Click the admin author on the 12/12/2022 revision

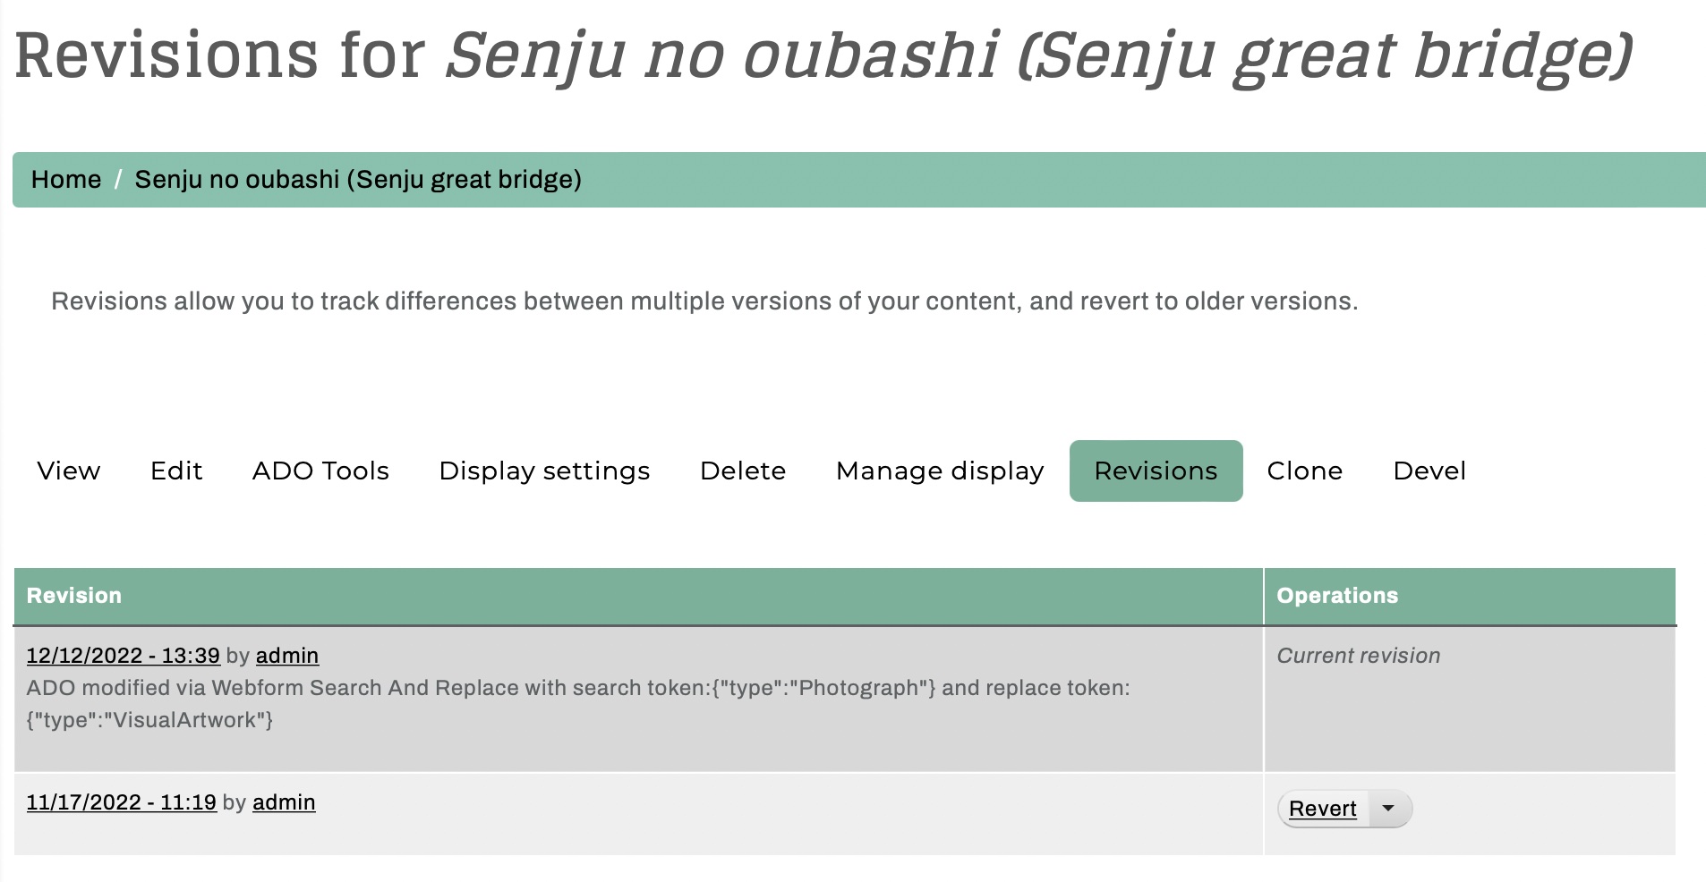(x=287, y=656)
